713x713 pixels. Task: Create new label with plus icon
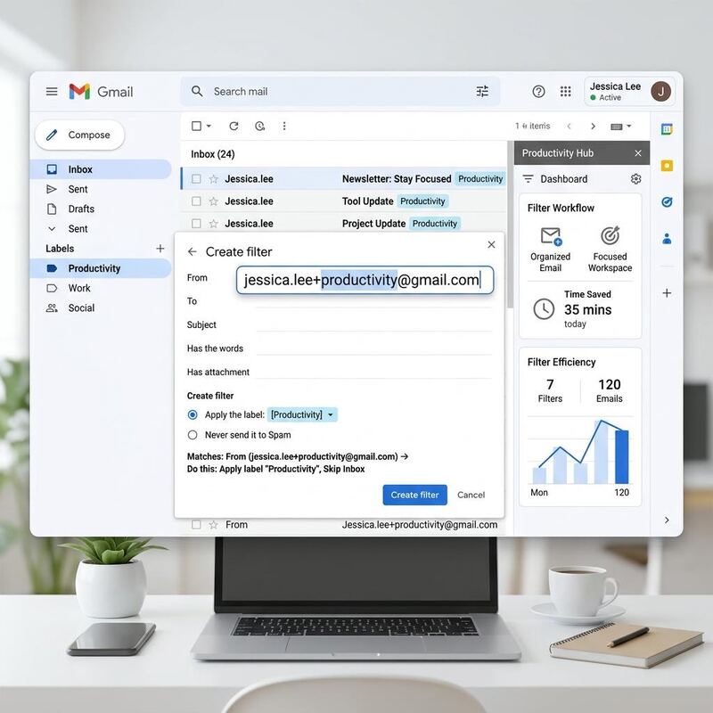click(x=160, y=249)
